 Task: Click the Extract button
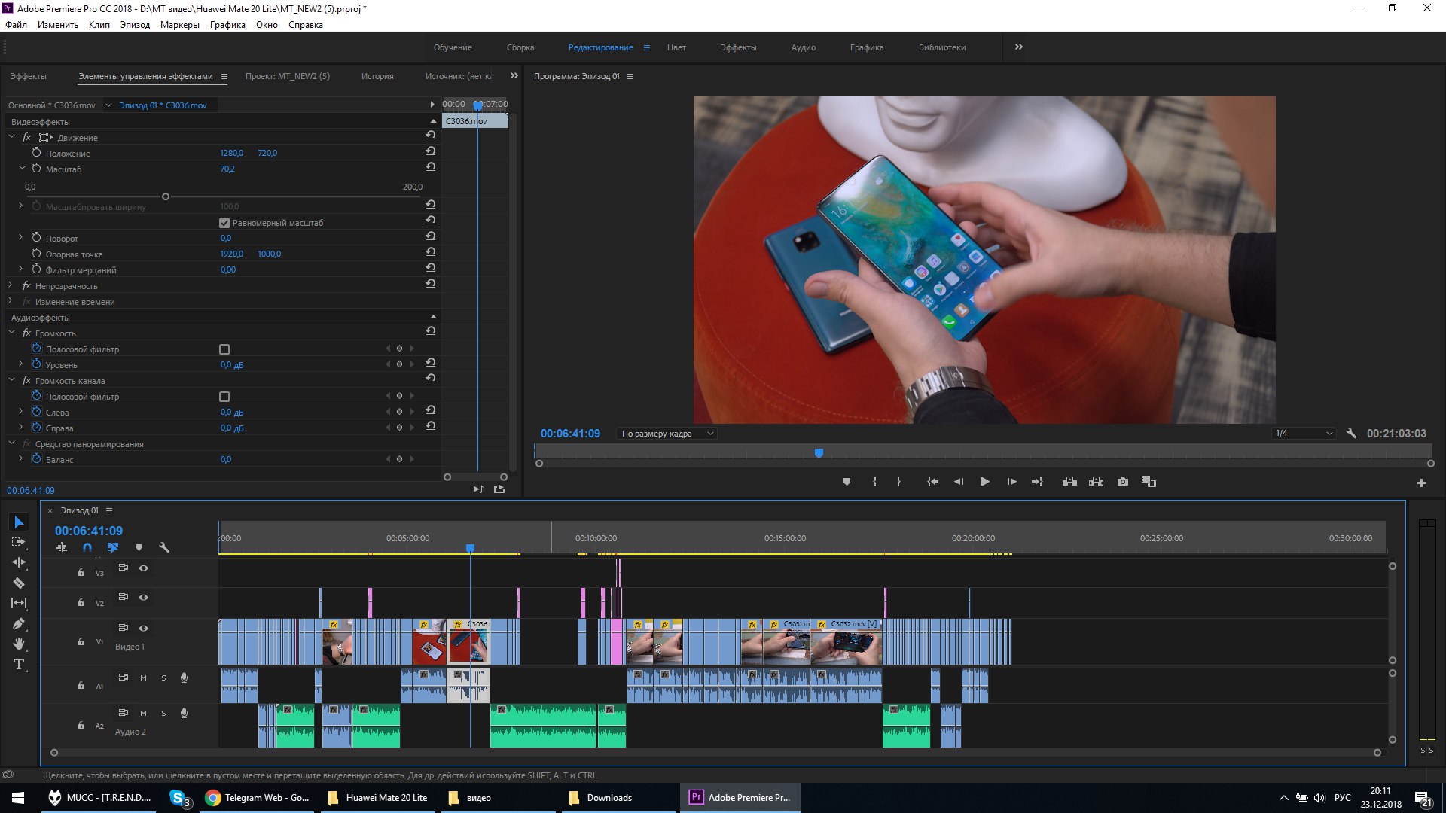(1096, 482)
